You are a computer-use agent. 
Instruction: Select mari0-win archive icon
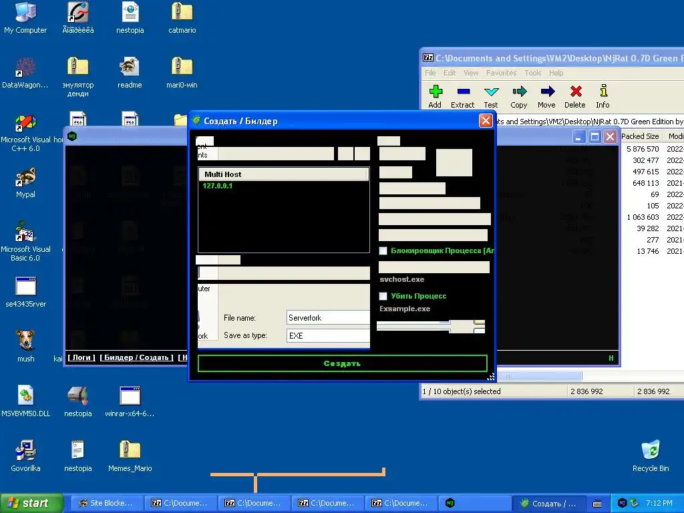pyautogui.click(x=182, y=72)
